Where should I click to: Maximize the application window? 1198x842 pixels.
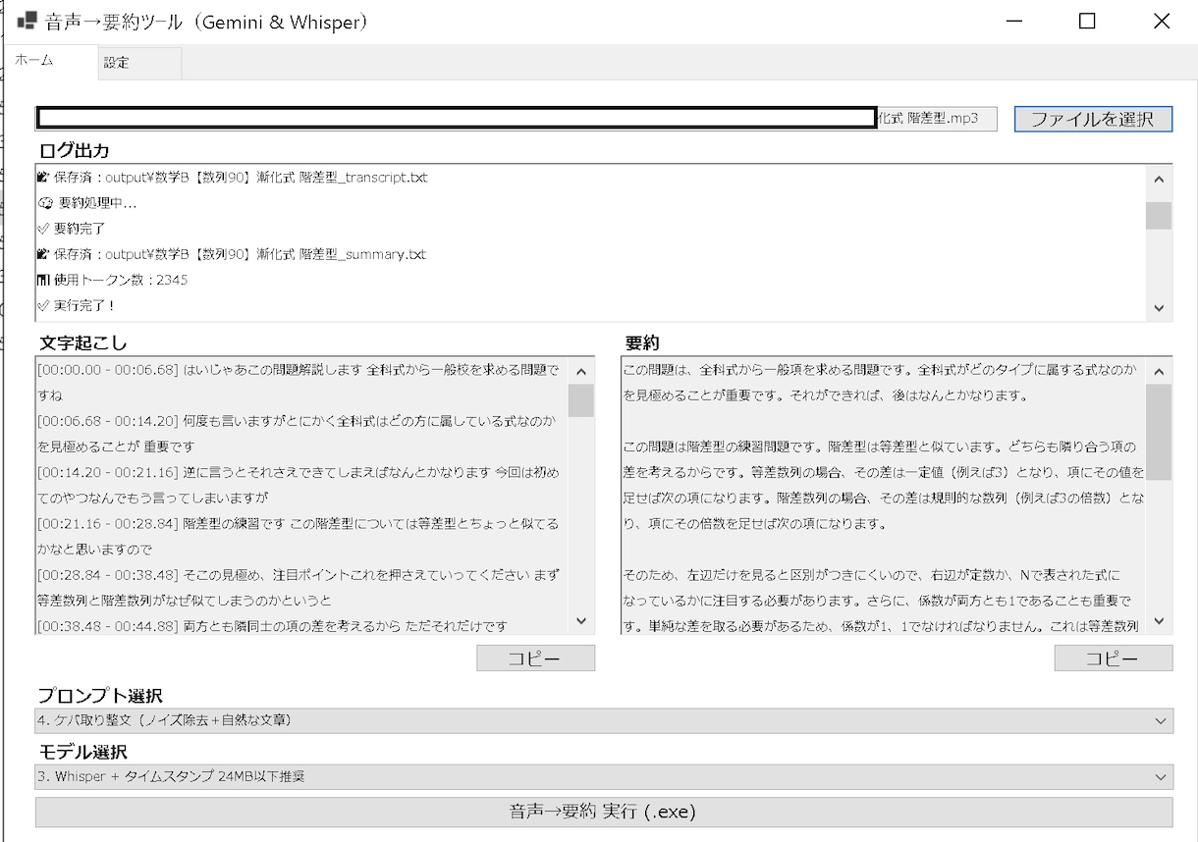1087,21
